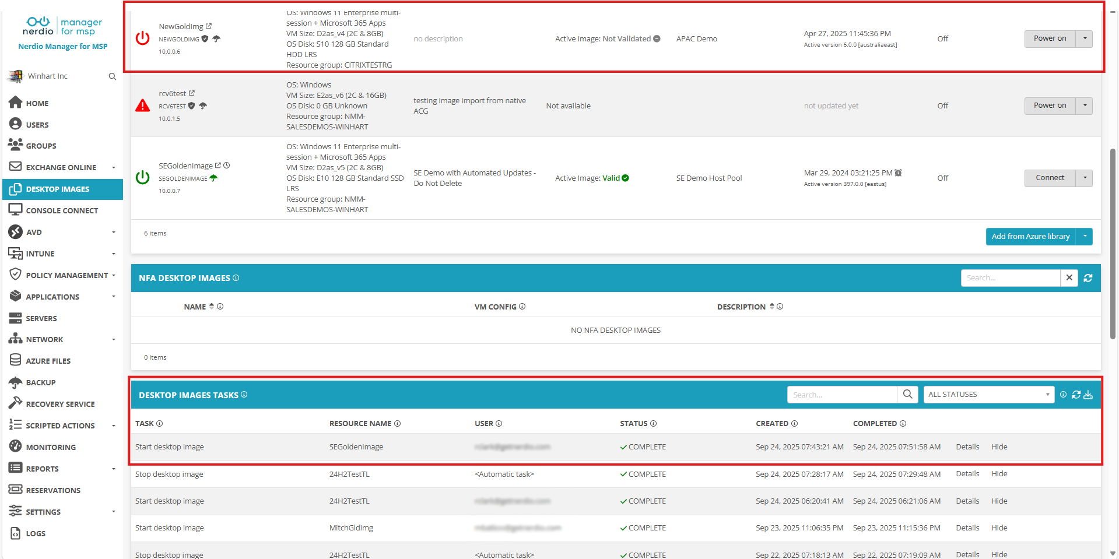This screenshot has width=1119, height=559.
Task: Click the red power icon for NewGoldImg
Action: [x=142, y=38]
